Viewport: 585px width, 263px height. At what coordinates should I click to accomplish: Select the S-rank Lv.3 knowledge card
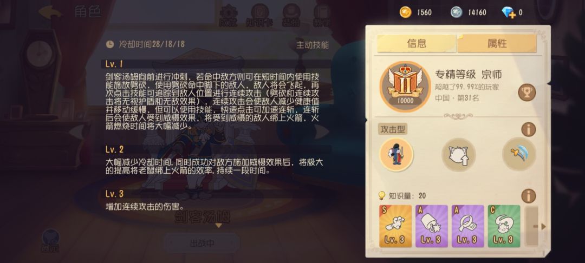395,226
